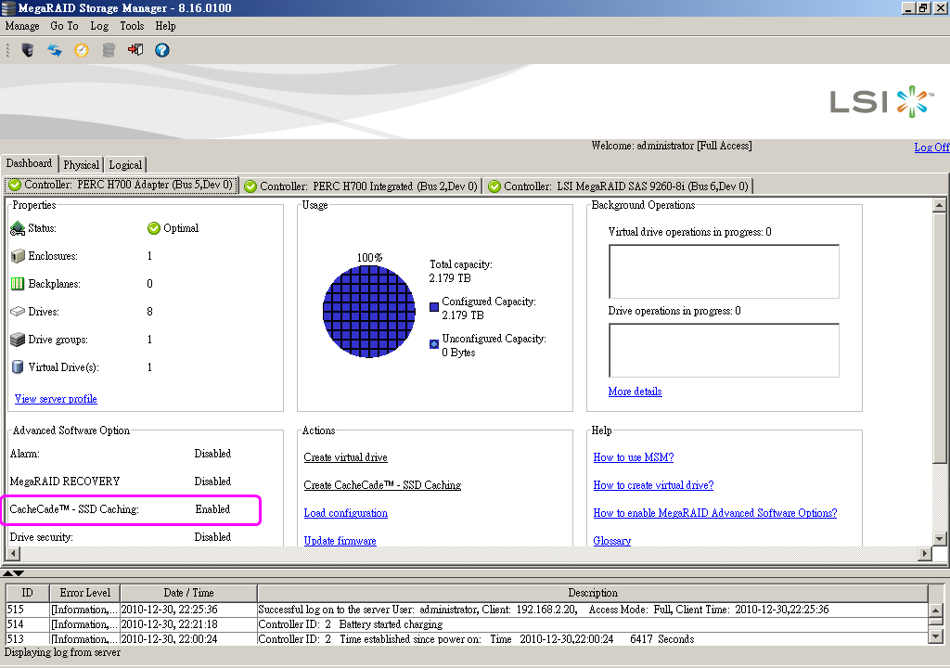Open the View server profile link
950x668 pixels.
point(56,399)
